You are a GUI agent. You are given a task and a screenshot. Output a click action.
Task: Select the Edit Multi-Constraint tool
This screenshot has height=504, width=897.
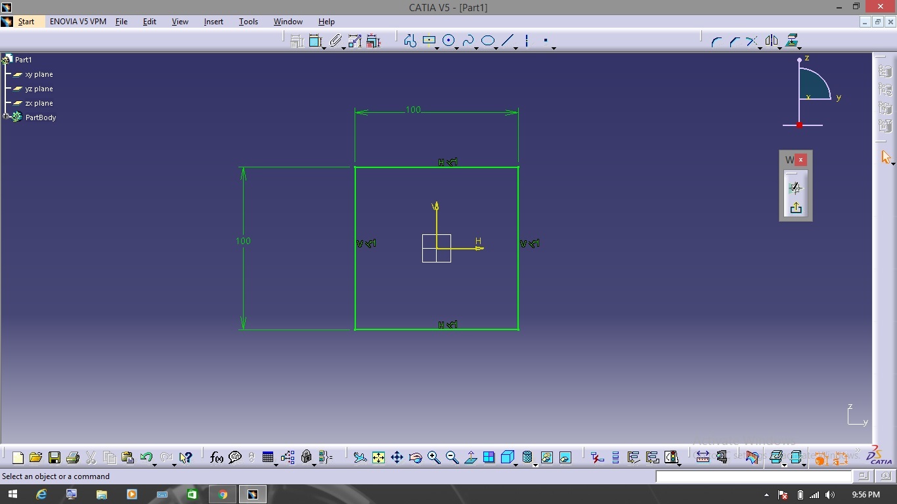373,41
